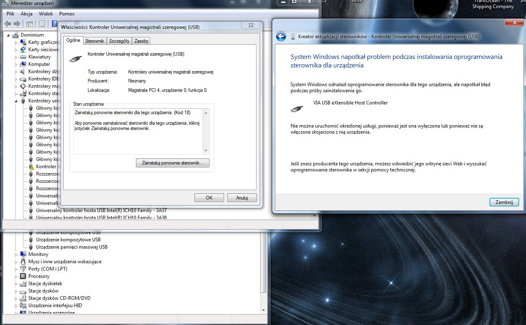Image resolution: width=526 pixels, height=325 pixels.
Task: Select the Ogólne tab
Action: tap(73, 40)
